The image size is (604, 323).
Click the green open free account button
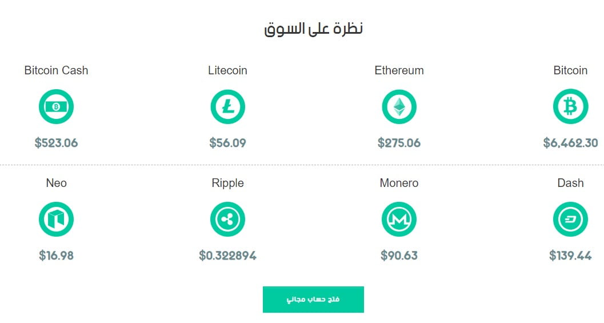pos(313,300)
